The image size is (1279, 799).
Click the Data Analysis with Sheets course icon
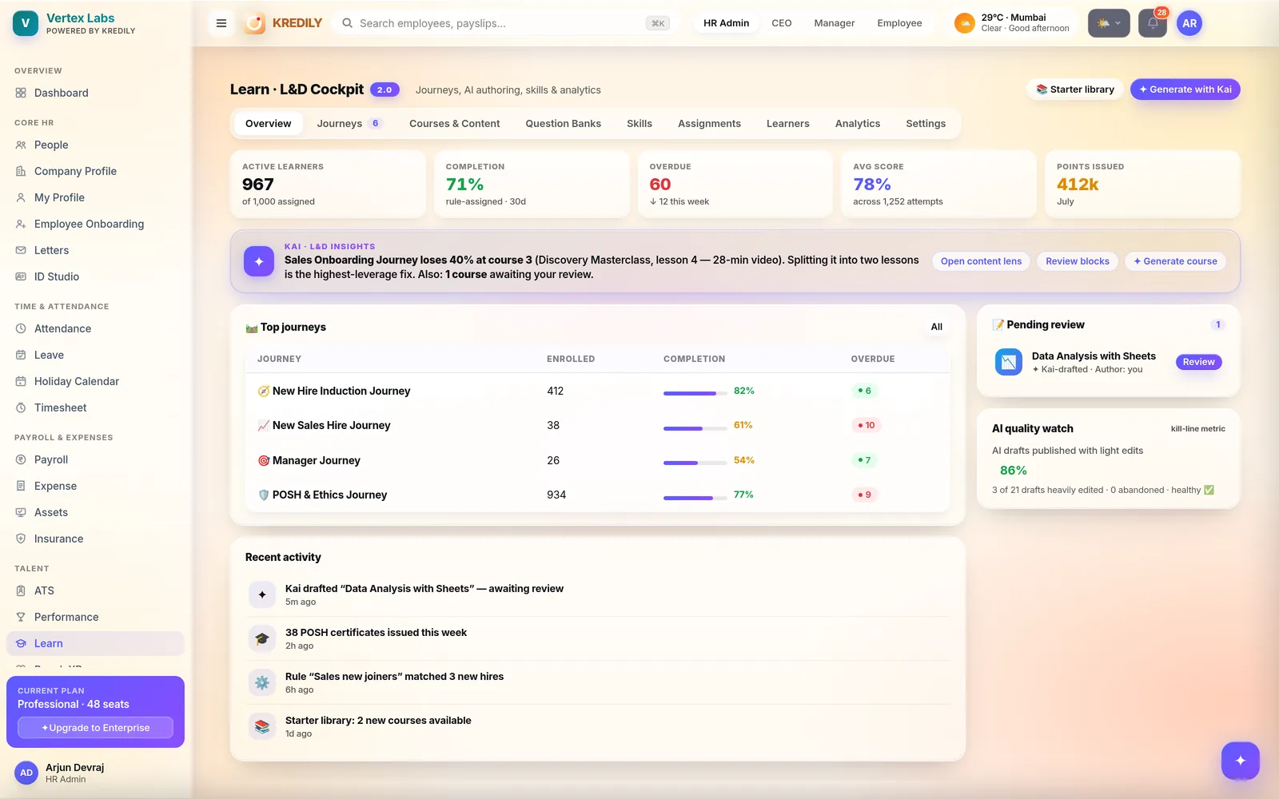coord(1009,362)
